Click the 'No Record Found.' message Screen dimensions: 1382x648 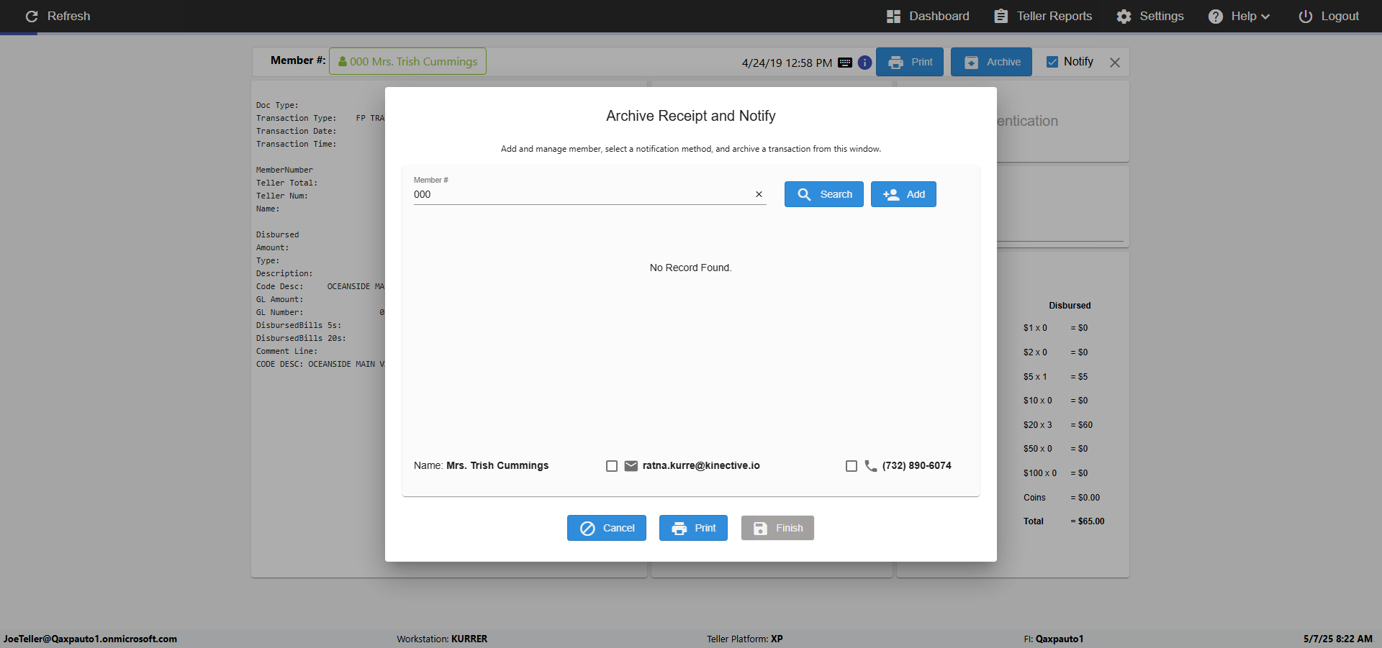tap(690, 268)
